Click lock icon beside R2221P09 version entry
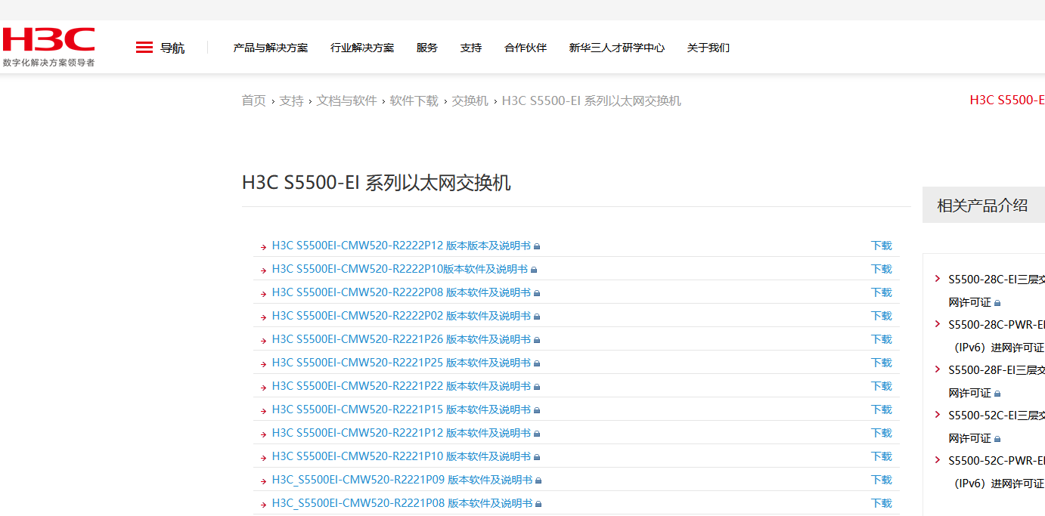Image resolution: width=1045 pixels, height=516 pixels. [539, 480]
